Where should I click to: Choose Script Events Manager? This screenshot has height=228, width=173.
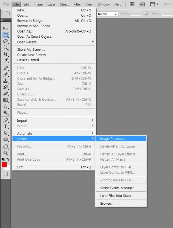(121, 188)
